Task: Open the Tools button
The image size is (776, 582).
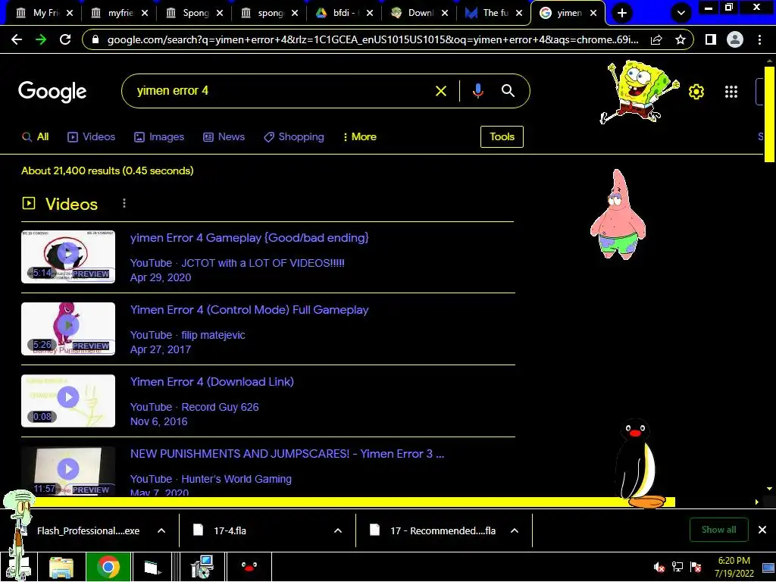Action: point(502,136)
